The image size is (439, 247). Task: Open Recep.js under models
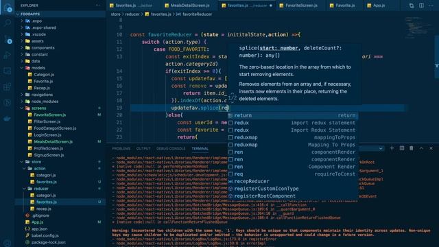(42, 88)
